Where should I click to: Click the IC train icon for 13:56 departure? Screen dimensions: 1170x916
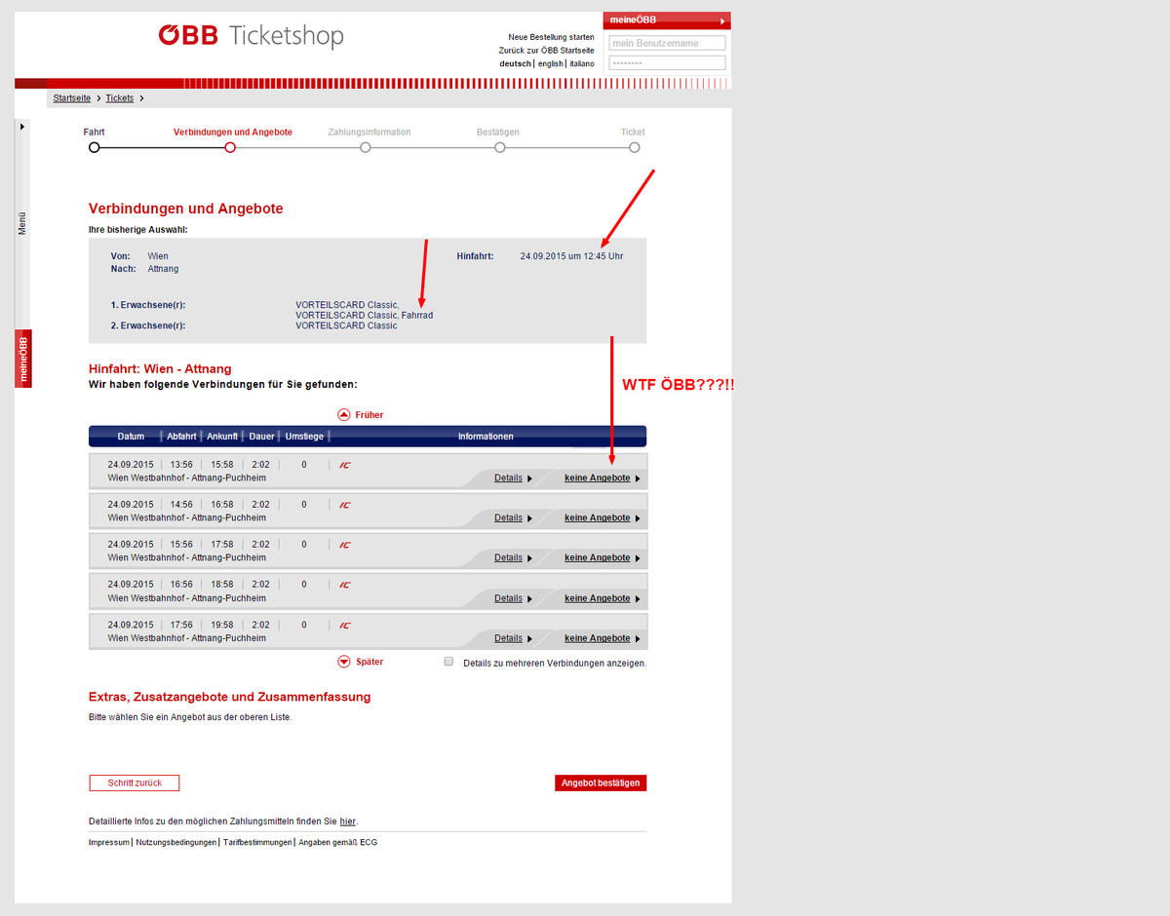click(x=344, y=465)
